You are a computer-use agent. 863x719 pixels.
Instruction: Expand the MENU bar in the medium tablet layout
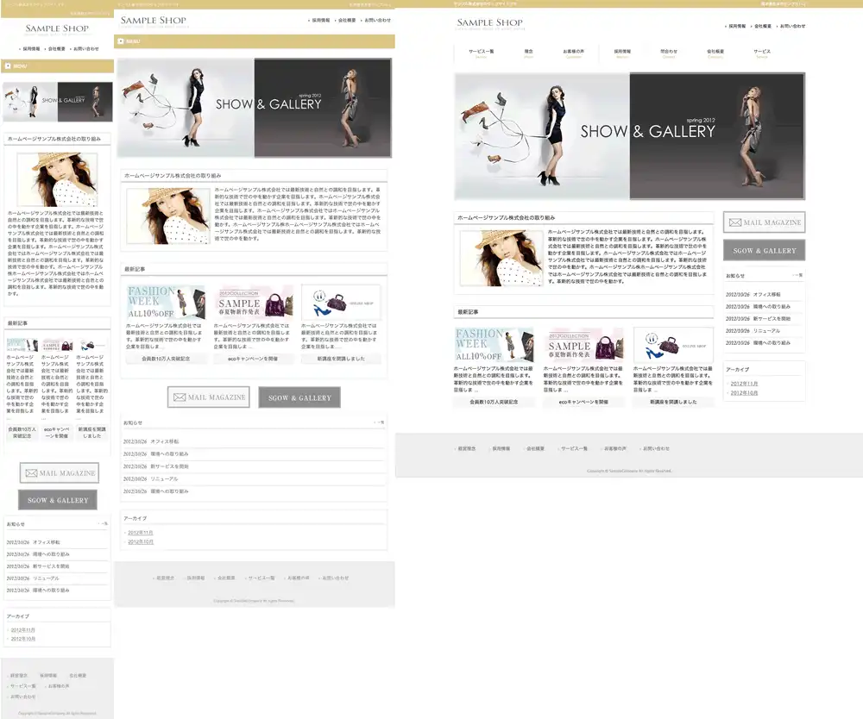point(255,41)
